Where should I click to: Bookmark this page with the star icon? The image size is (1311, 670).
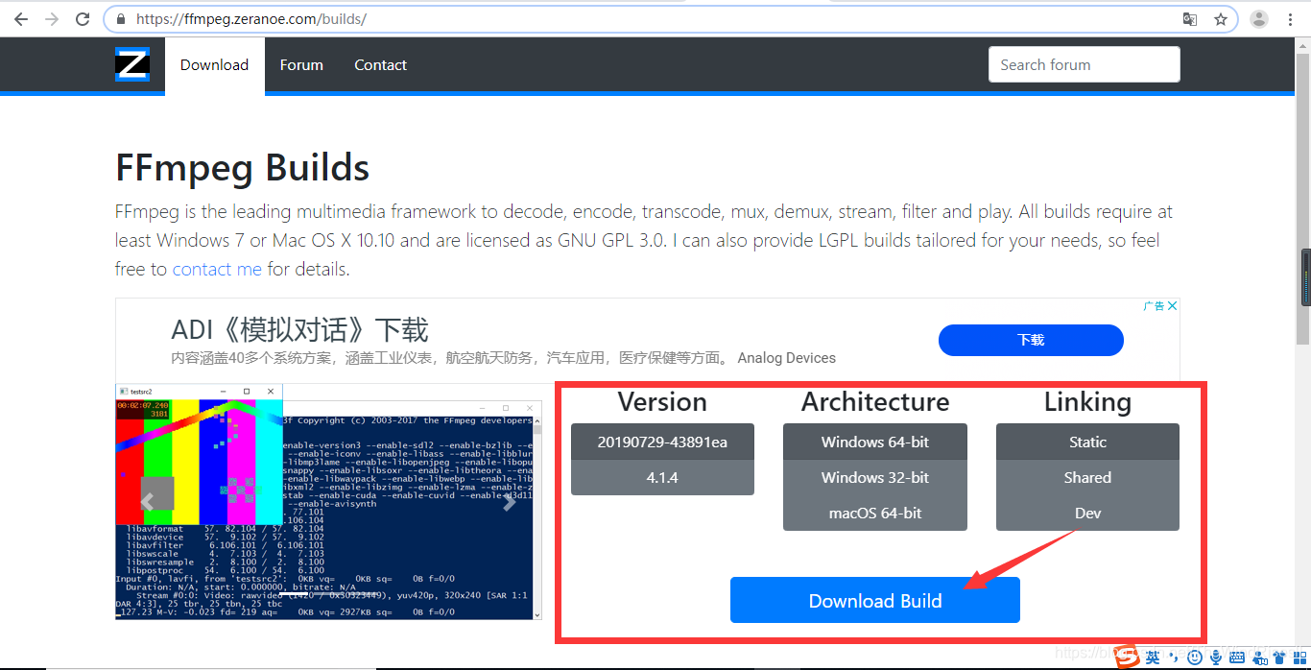click(x=1221, y=19)
